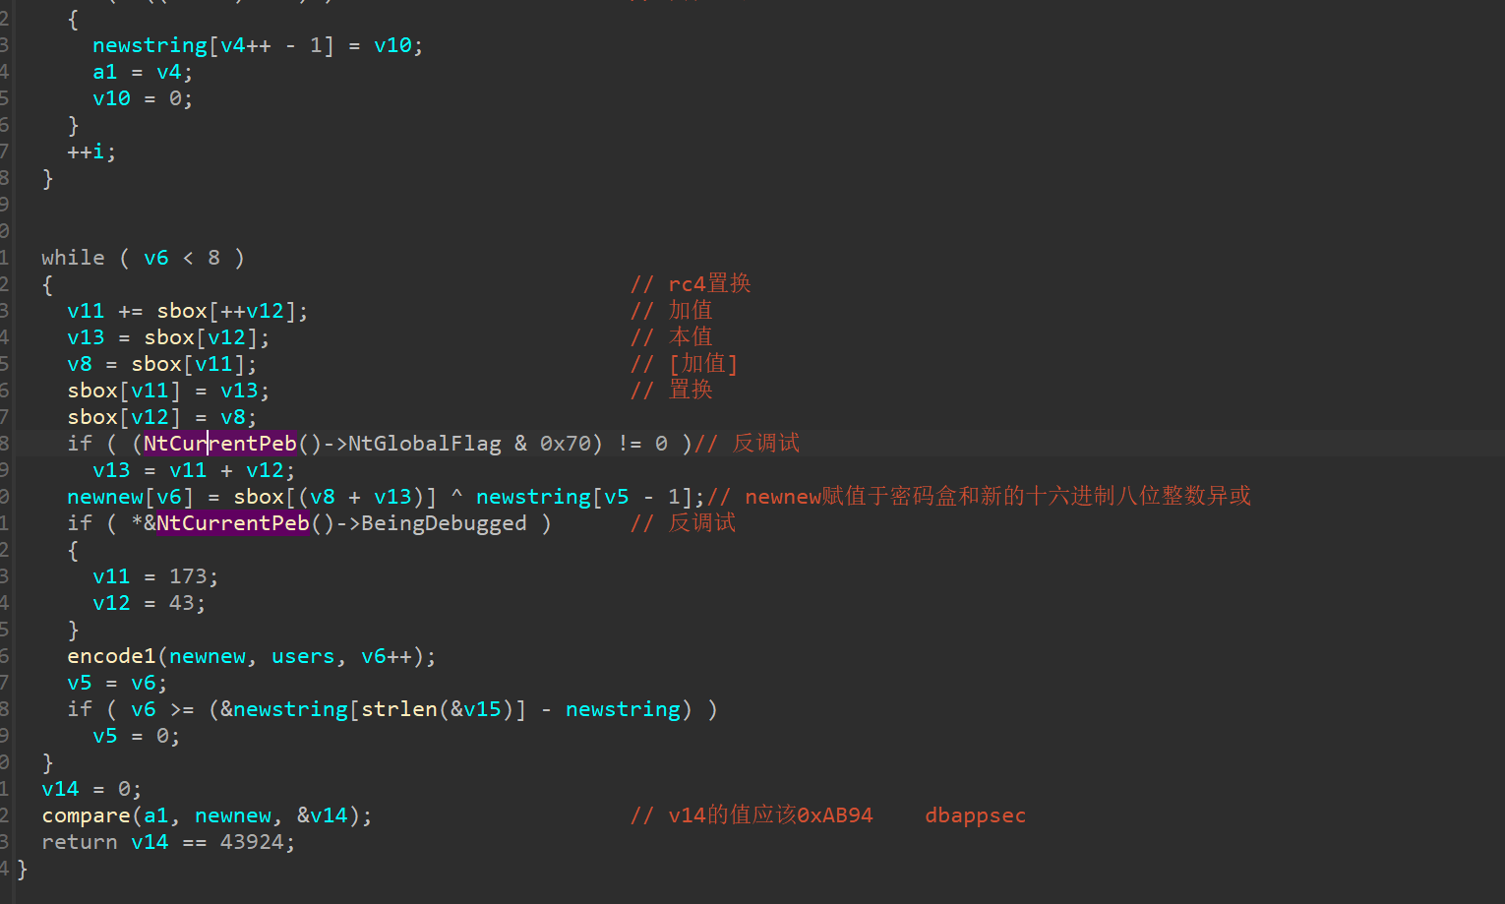Click the NtGlobalFlag member name

click(424, 444)
